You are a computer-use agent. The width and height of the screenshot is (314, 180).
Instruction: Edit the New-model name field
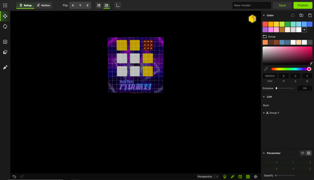click(x=252, y=5)
